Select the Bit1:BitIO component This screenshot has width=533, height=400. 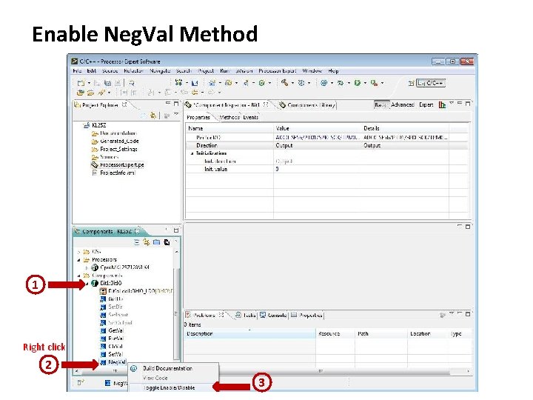click(111, 283)
